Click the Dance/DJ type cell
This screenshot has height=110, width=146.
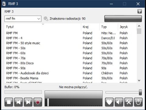coord(108,38)
